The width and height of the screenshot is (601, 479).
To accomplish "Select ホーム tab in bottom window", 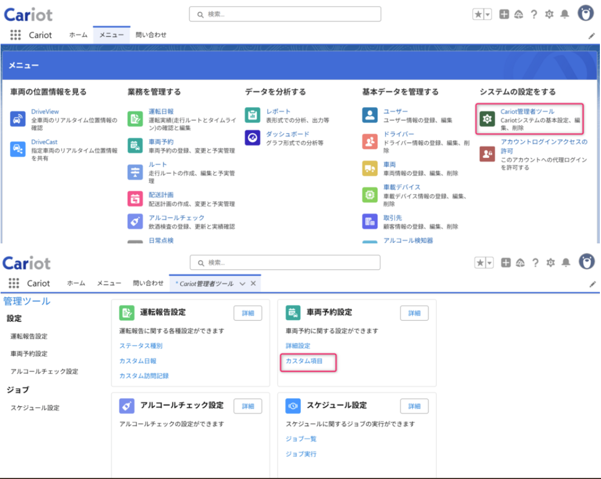I will coord(76,283).
